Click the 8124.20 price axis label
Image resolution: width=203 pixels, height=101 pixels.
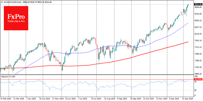(x=198, y=34)
